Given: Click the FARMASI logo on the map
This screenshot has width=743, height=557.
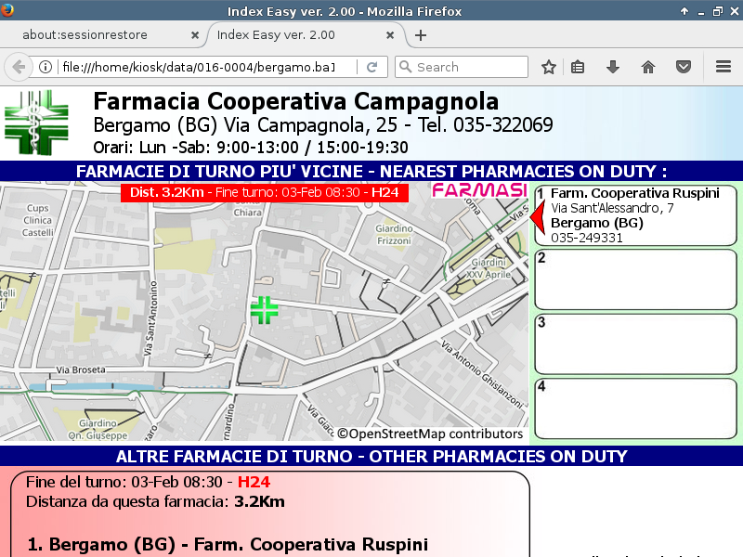Looking at the screenshot, I should [479, 191].
